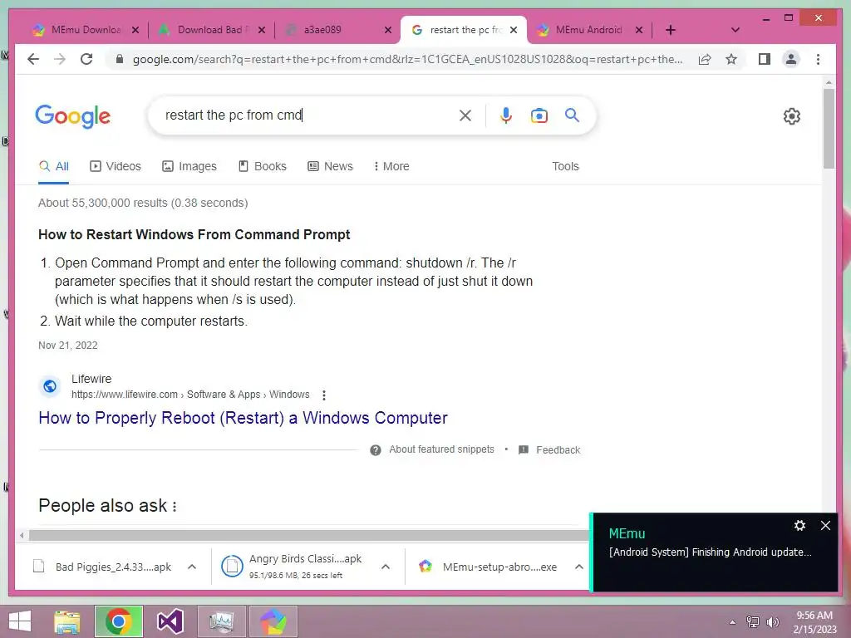Start voice search with the microphone
This screenshot has width=851, height=638.
pos(506,115)
